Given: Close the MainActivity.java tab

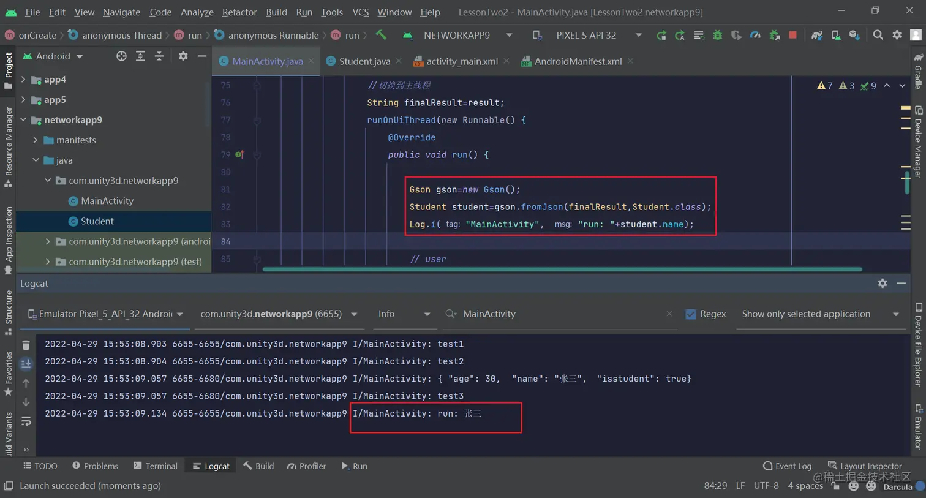Looking at the screenshot, I should coord(311,61).
